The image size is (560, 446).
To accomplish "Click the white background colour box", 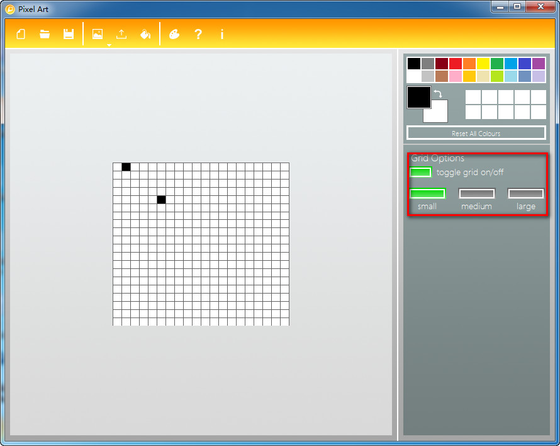I will (439, 115).
